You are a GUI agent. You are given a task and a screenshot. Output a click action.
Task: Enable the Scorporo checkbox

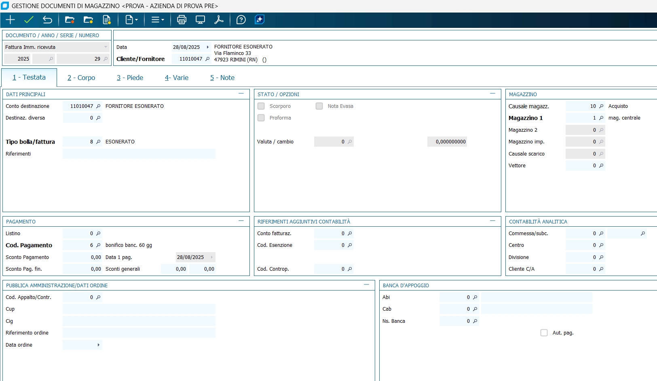(x=261, y=106)
